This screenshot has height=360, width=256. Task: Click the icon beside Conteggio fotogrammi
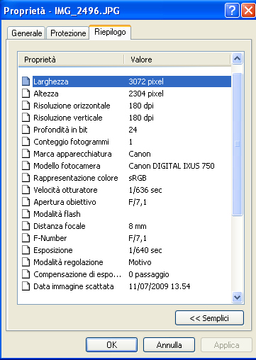click(26, 142)
